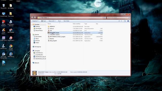Select MotorM4X Trainer application row
The width and height of the screenshot is (162, 91).
[75, 33]
